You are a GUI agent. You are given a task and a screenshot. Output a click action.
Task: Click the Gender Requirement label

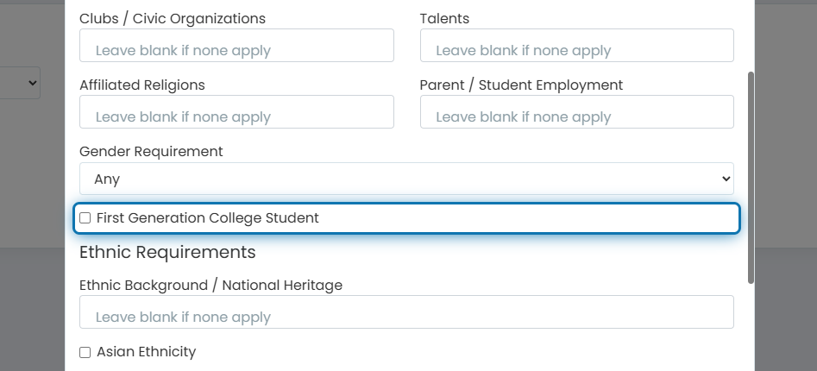(151, 151)
